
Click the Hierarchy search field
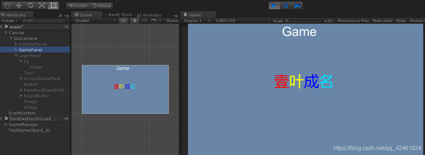pyautogui.click(x=43, y=20)
